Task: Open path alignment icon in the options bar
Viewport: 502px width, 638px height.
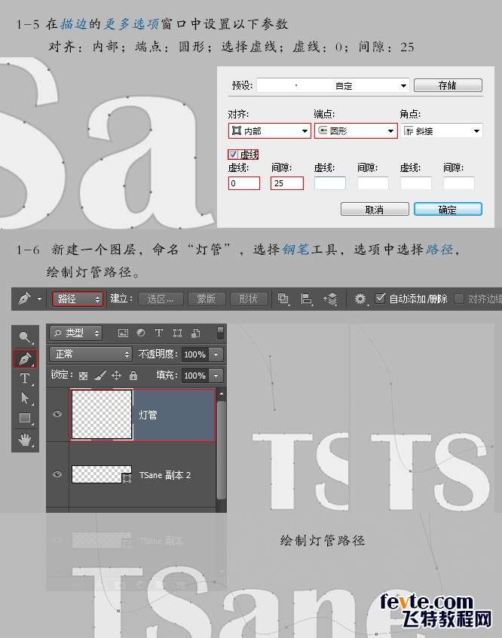Action: pyautogui.click(x=306, y=299)
